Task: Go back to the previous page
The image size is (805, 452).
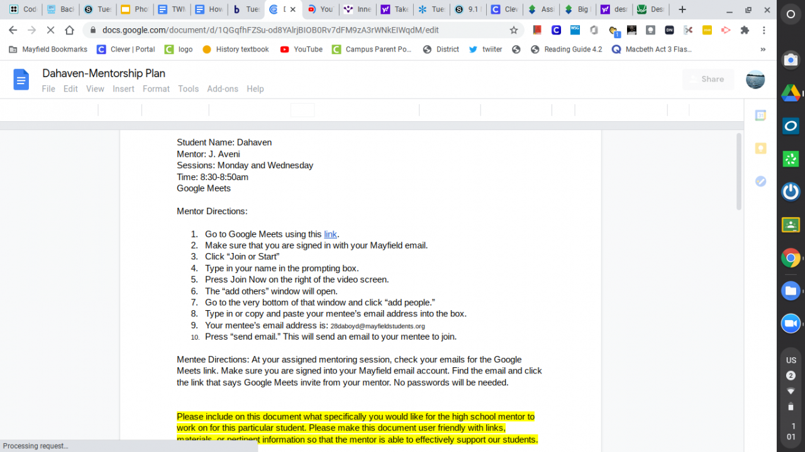Action: [x=13, y=30]
